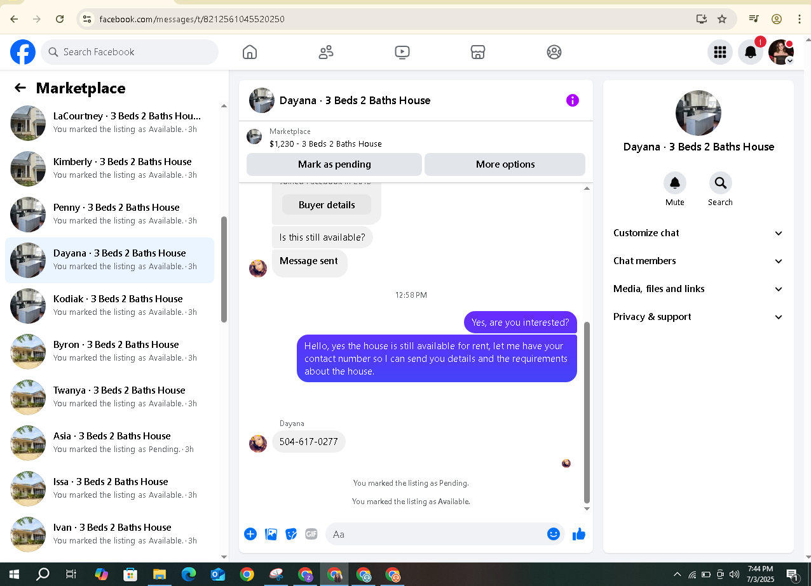This screenshot has height=586, width=811.
Task: Open Windows Start menu
Action: [13, 575]
